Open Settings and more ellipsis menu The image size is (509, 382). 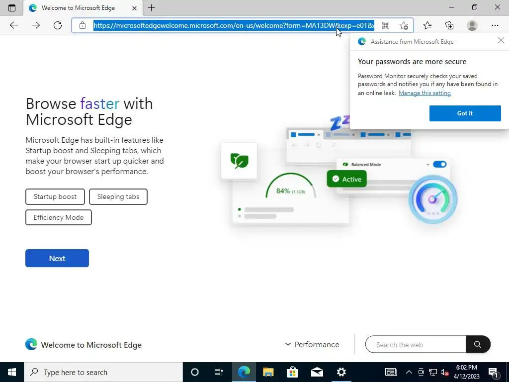495,25
